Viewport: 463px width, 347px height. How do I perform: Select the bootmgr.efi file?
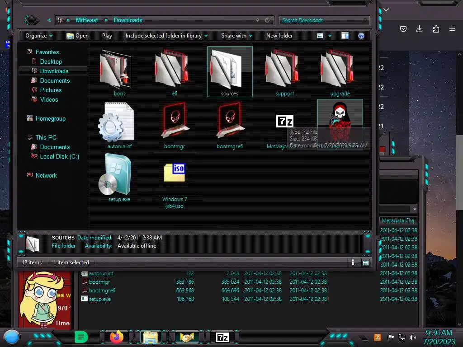tap(230, 126)
